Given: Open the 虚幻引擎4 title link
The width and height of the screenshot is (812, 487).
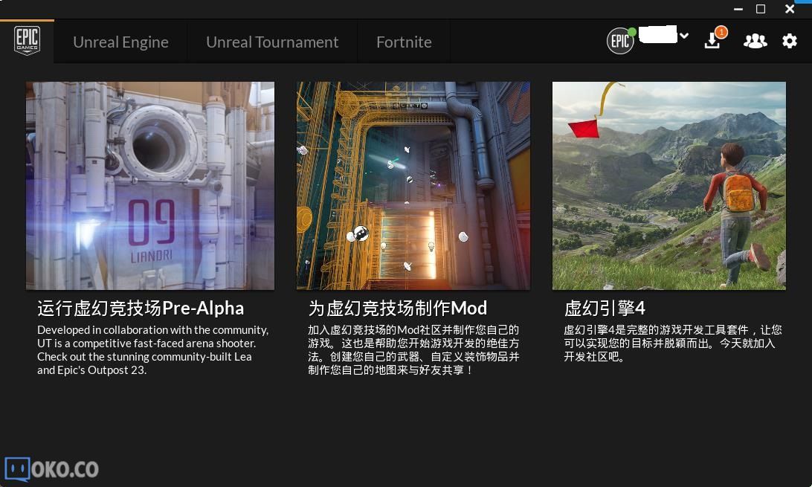Looking at the screenshot, I should (x=605, y=309).
